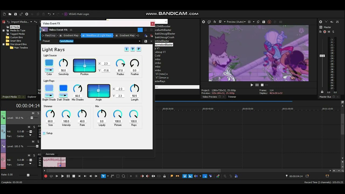Save the CandyBlaster preset
The image size is (345, 194).
(146, 41)
